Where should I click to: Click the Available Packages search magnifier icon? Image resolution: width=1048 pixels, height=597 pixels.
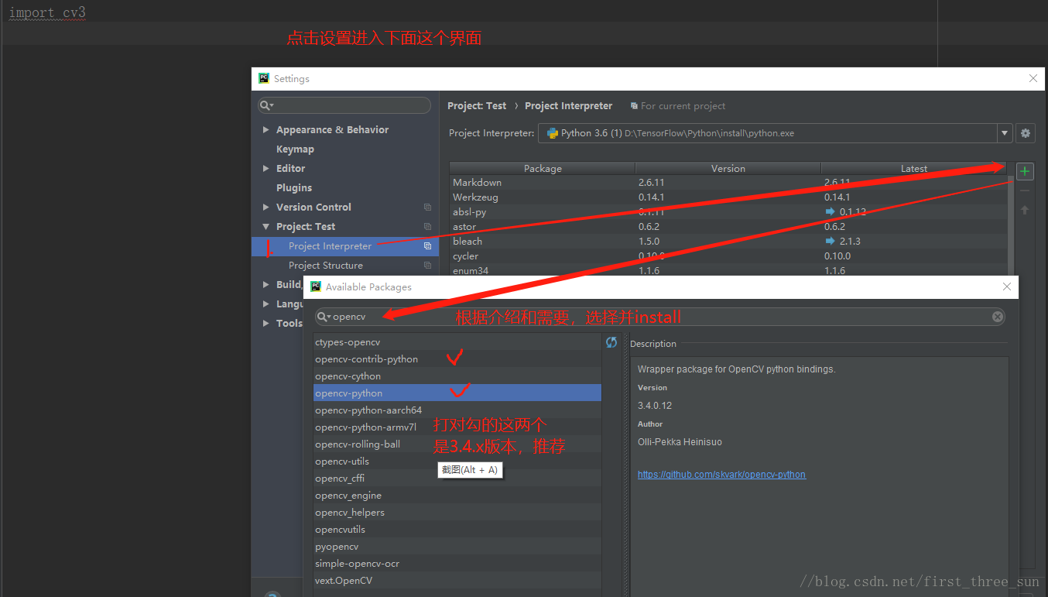point(323,317)
